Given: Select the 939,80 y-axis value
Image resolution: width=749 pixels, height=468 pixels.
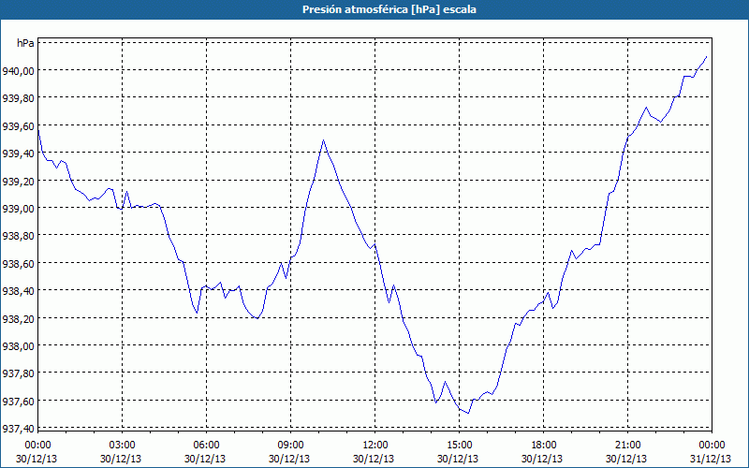Looking at the screenshot, I should click(x=18, y=99).
